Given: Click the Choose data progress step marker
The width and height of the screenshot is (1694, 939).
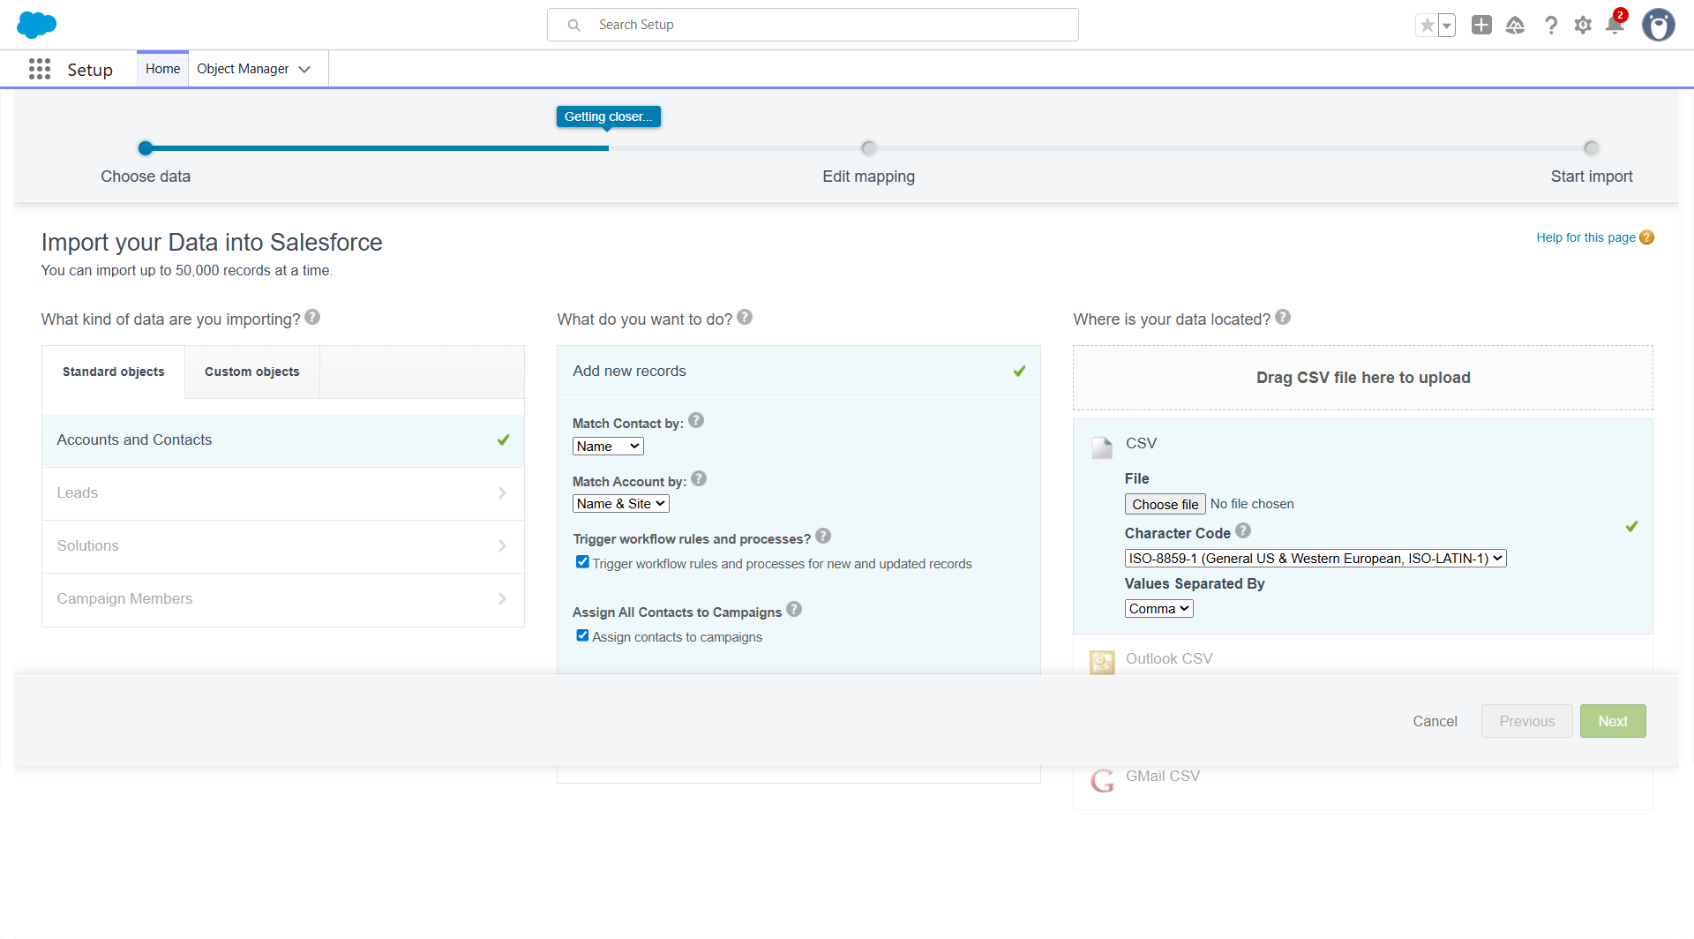Looking at the screenshot, I should [x=146, y=148].
